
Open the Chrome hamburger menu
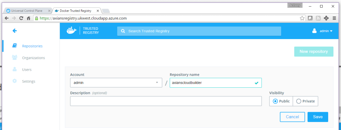pyautogui.click(x=334, y=18)
